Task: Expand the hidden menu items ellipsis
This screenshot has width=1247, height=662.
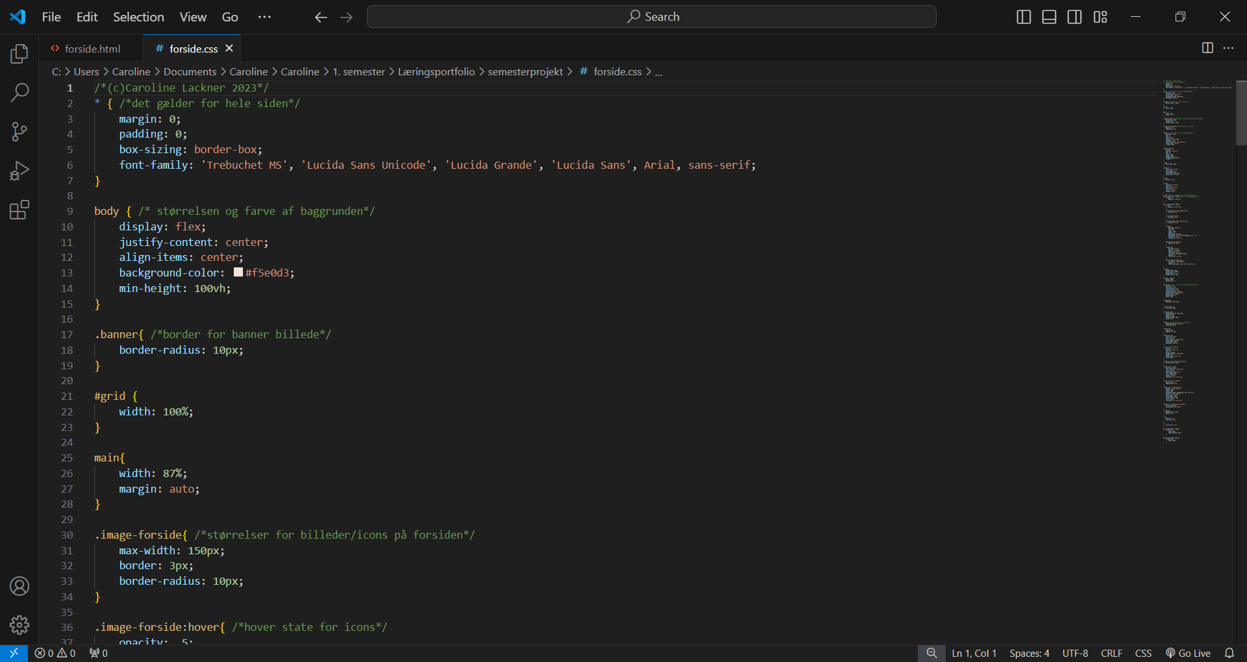Action: tap(264, 17)
